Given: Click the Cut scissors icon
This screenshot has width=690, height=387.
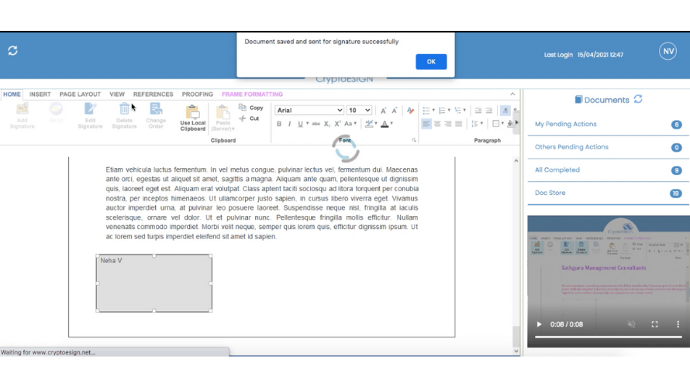Looking at the screenshot, I should [243, 118].
